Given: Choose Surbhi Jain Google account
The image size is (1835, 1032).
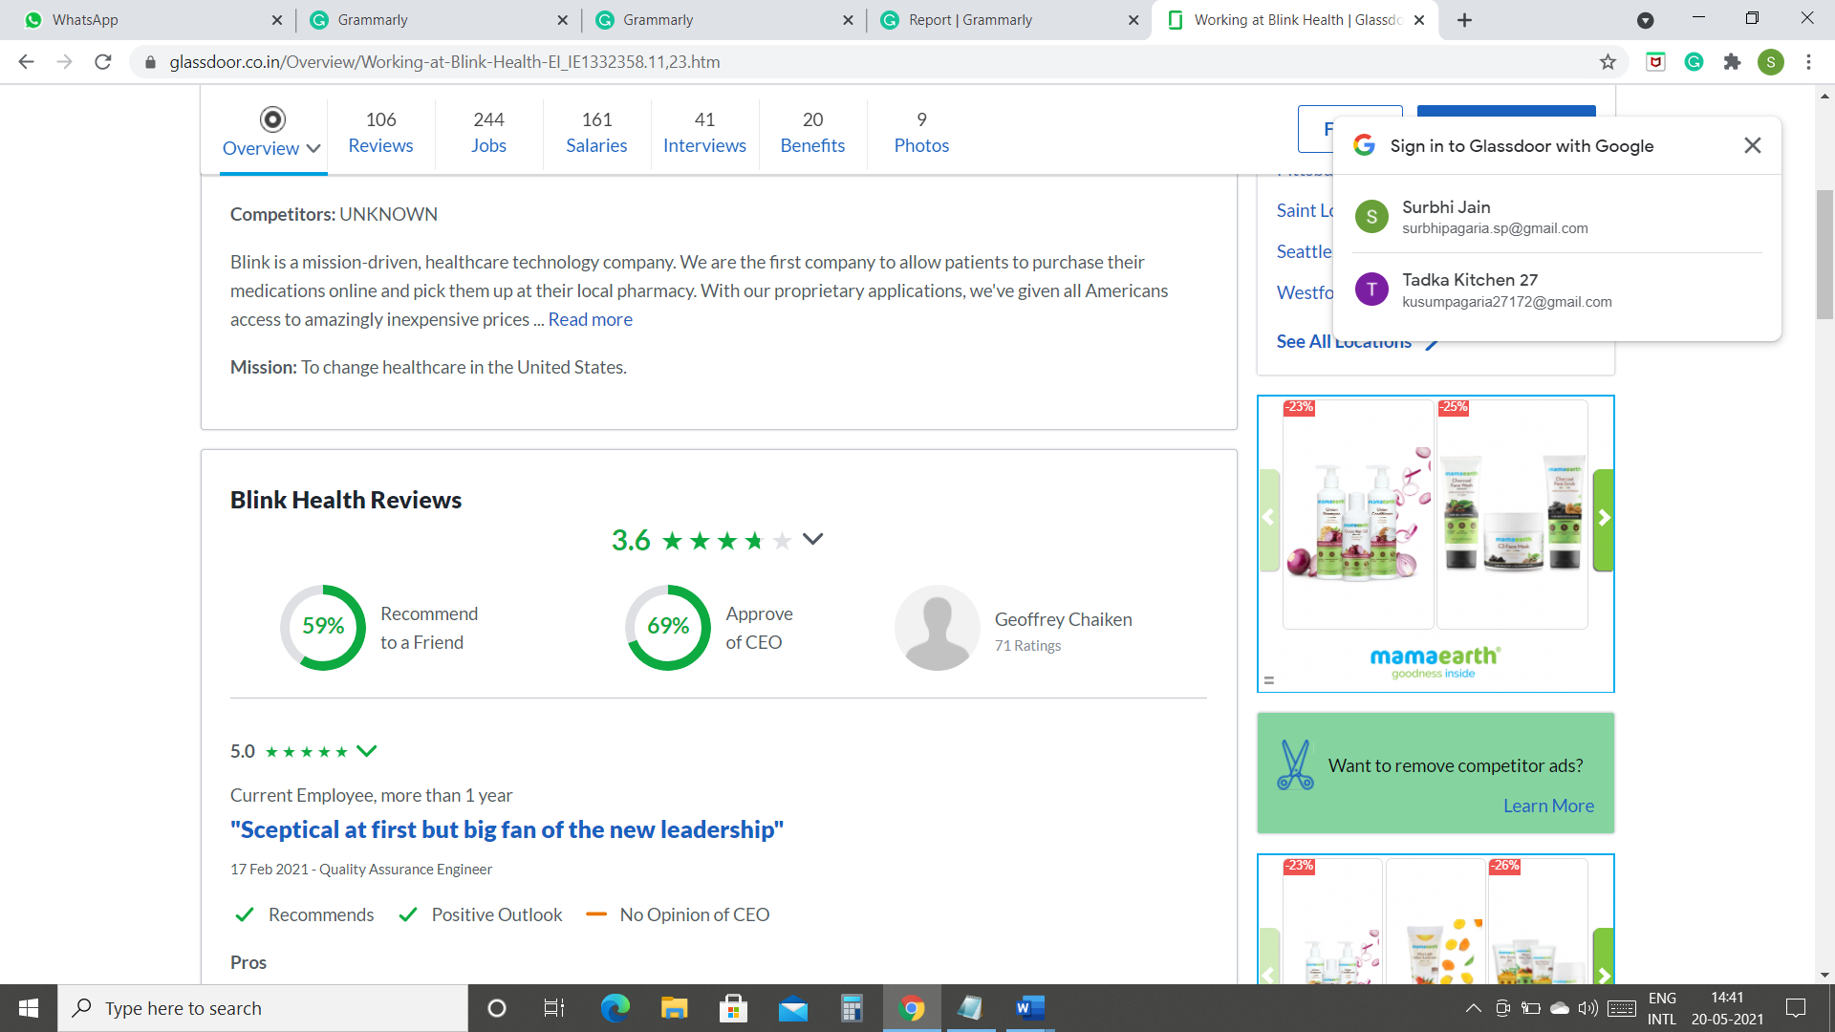Looking at the screenshot, I should pos(1556,217).
